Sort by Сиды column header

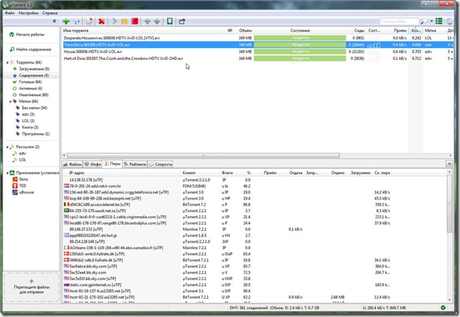tap(359, 31)
